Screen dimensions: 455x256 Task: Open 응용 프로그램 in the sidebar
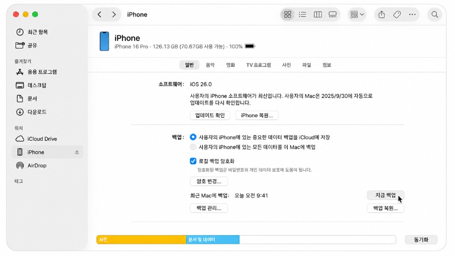(48, 72)
